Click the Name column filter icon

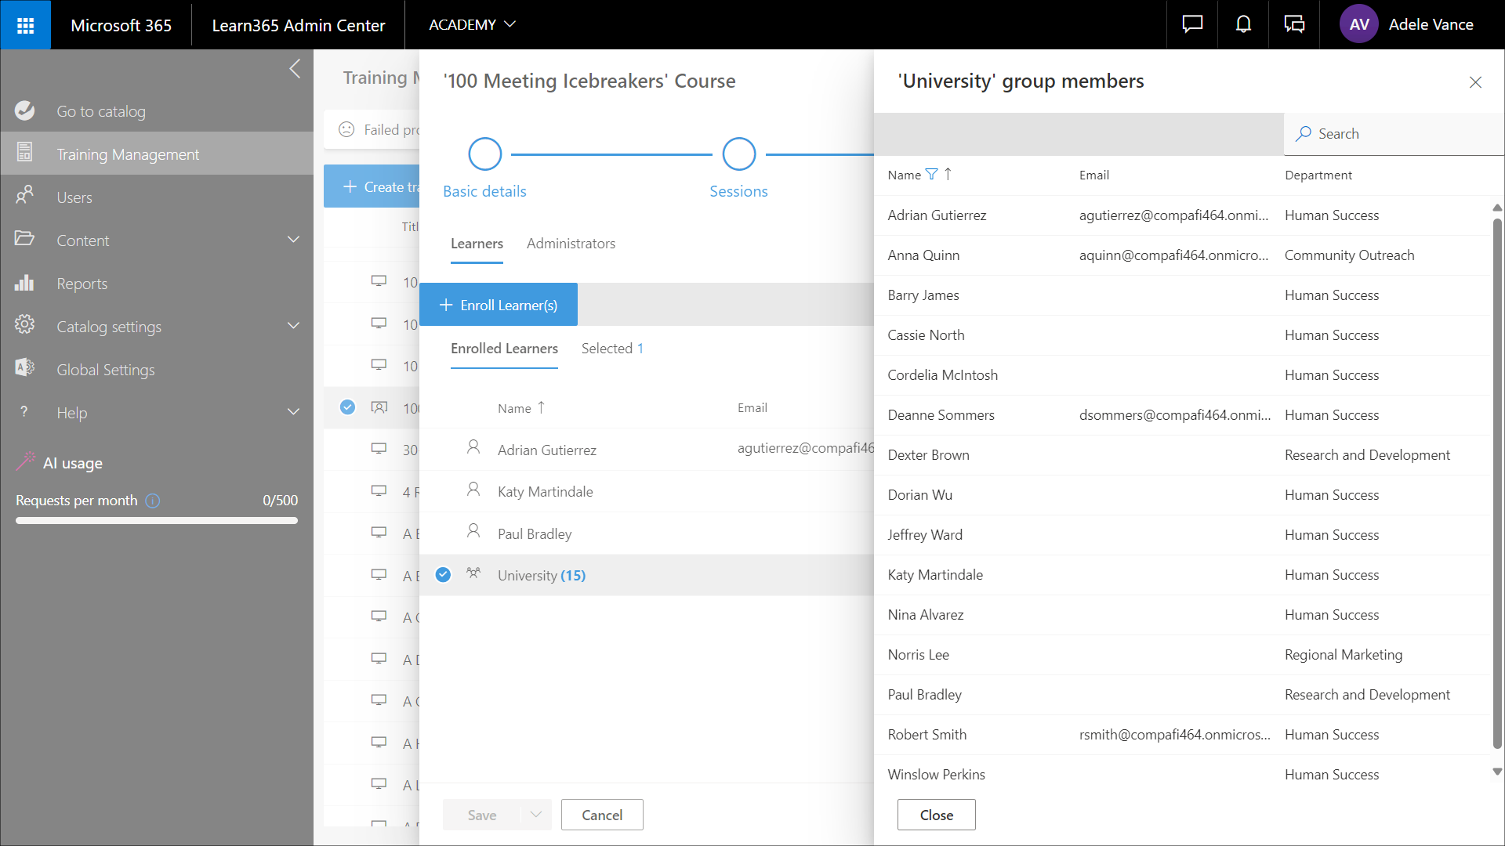[x=931, y=175]
